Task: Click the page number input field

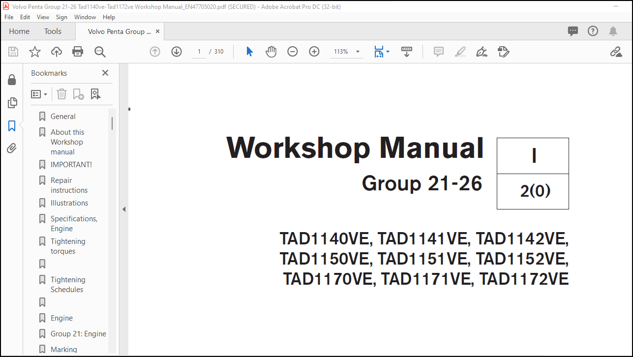Action: point(199,52)
